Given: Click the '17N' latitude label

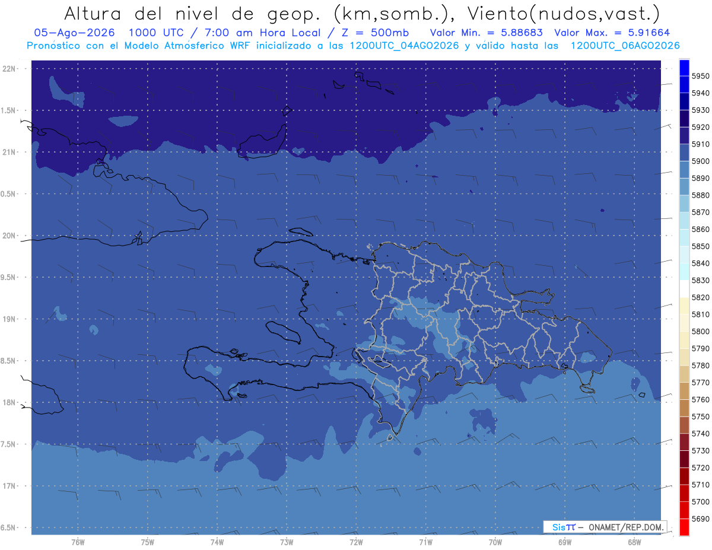Looking at the screenshot, I should click(10, 486).
